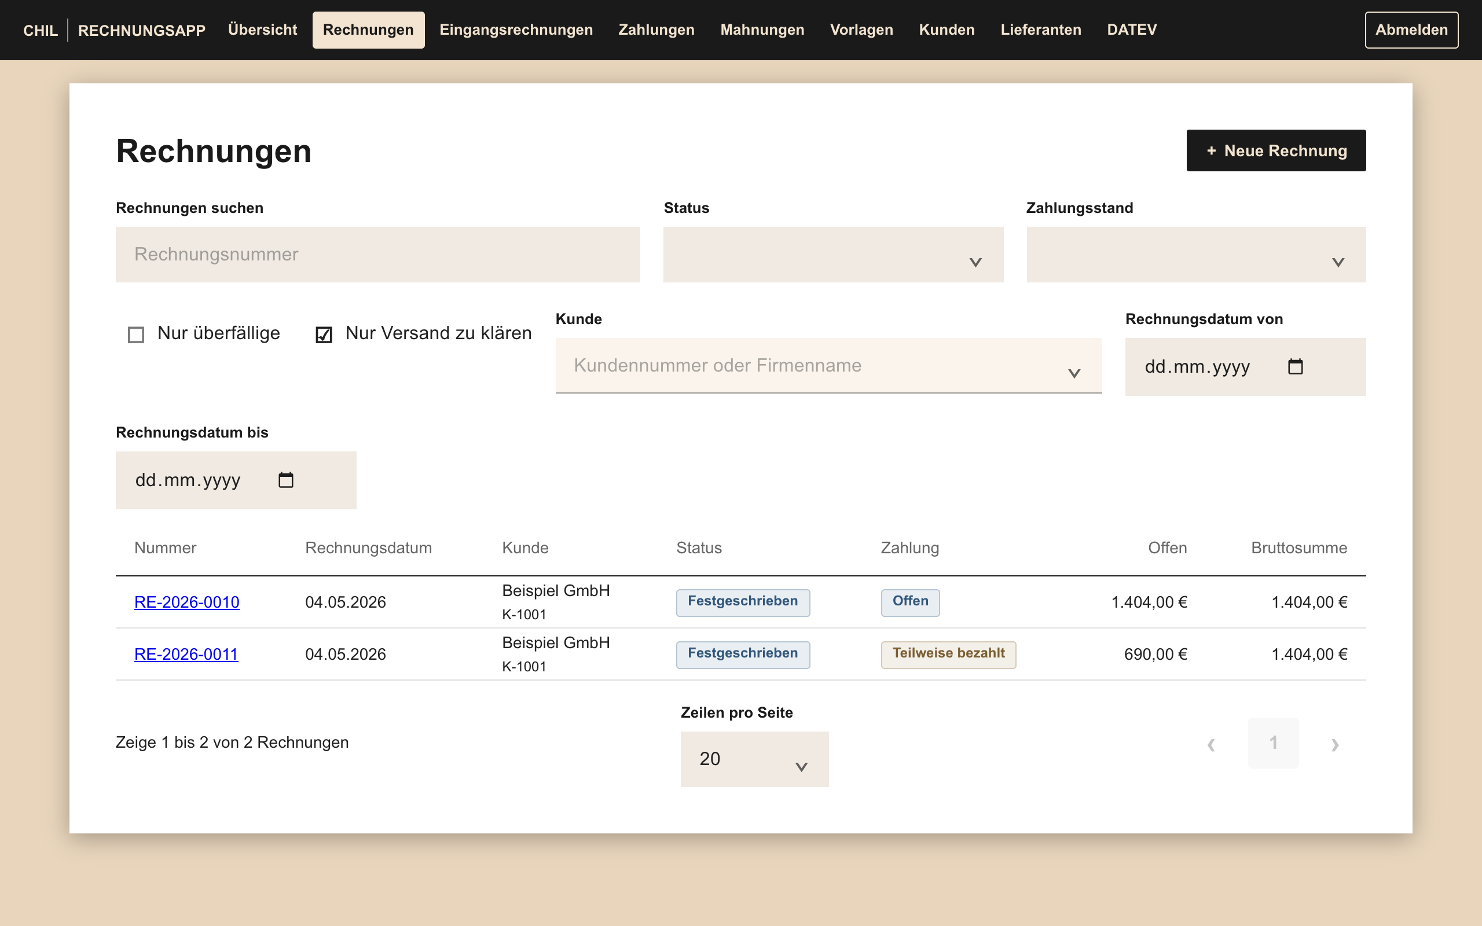Click Festgeschrieben status of RE-2026-0010

click(x=742, y=602)
